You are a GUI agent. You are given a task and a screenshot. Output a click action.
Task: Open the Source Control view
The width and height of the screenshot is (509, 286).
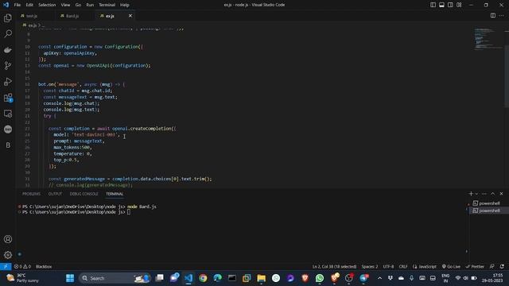8,65
